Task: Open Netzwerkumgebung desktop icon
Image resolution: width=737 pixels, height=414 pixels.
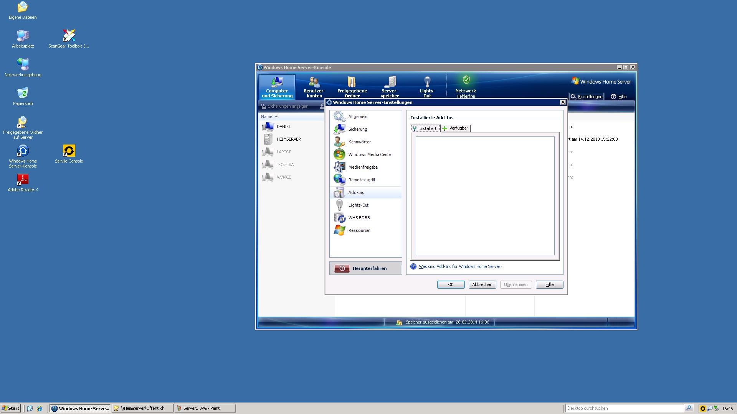Action: coord(23,68)
